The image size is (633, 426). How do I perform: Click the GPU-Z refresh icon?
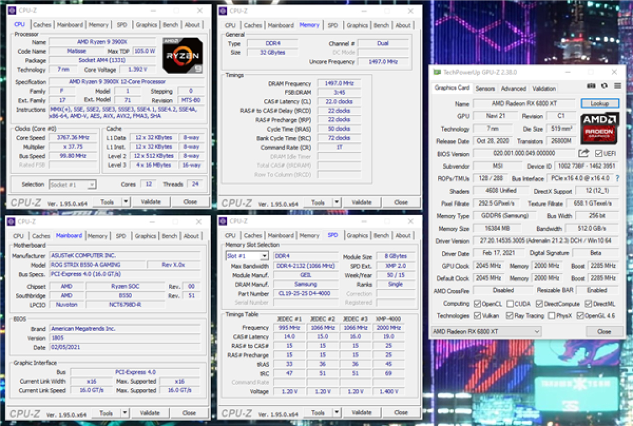click(604, 86)
